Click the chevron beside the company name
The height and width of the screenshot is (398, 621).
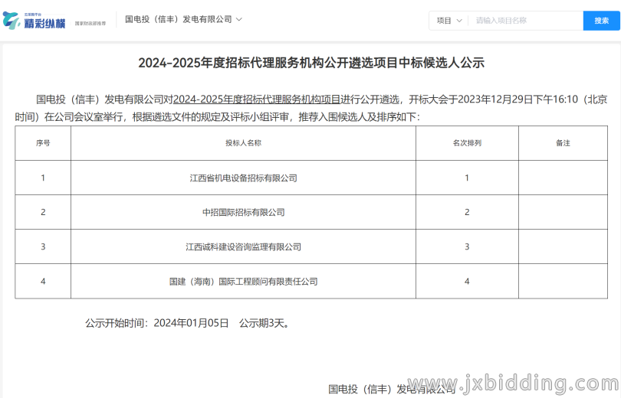239,19
